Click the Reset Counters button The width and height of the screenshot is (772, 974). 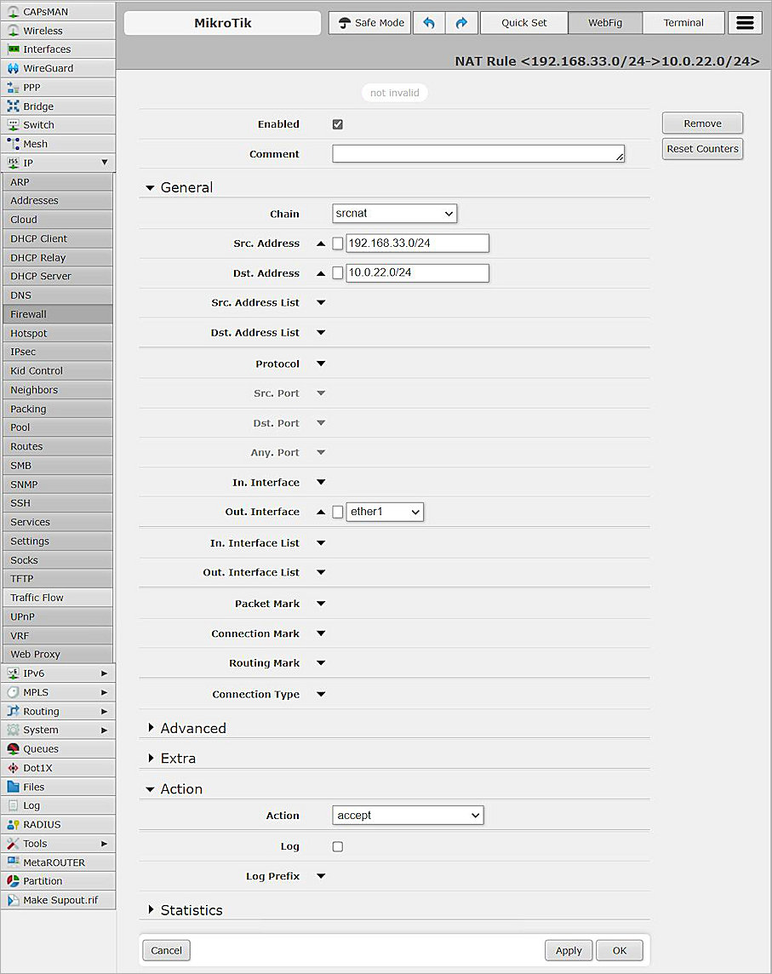point(701,148)
